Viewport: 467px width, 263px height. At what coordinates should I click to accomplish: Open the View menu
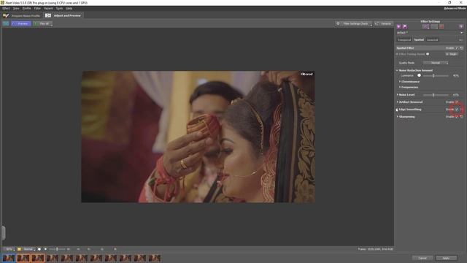(16, 8)
